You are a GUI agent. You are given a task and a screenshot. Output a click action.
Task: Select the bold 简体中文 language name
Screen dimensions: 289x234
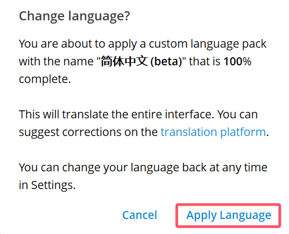click(x=124, y=61)
